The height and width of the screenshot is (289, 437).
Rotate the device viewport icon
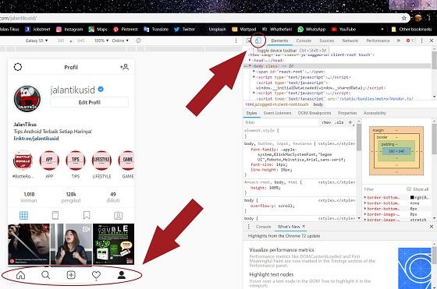pos(139,41)
